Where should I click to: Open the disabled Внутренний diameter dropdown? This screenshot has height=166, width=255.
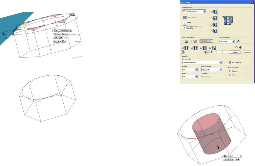tap(221, 77)
